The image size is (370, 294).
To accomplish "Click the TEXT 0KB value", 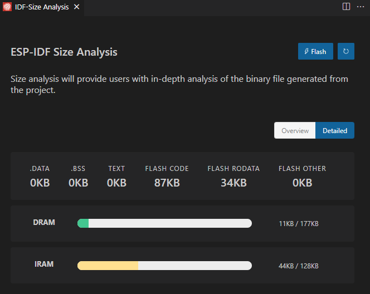I will (x=116, y=183).
